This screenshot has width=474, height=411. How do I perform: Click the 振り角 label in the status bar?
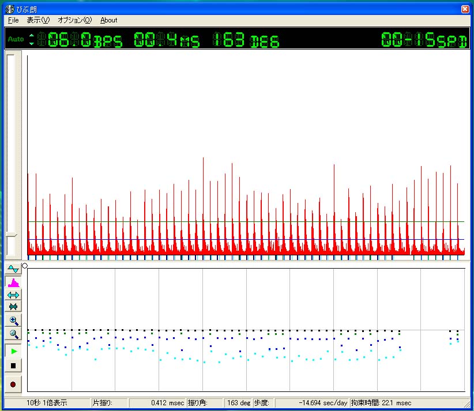[x=198, y=403]
